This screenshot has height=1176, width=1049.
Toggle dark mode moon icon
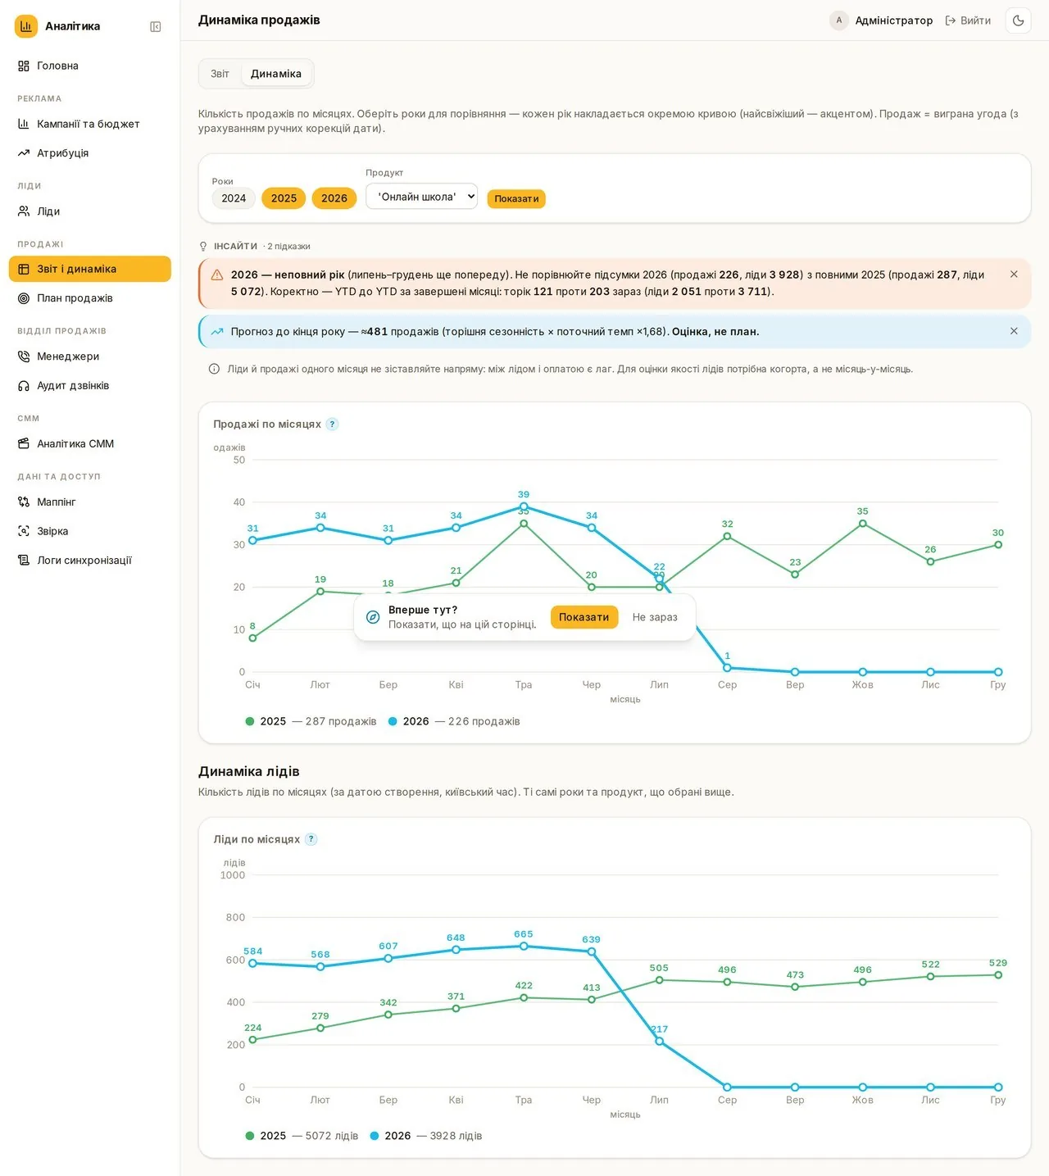point(1019,20)
